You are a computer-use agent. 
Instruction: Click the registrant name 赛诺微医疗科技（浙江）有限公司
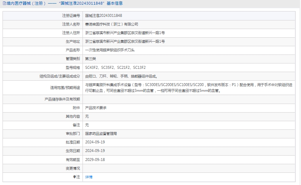coord(111,24)
